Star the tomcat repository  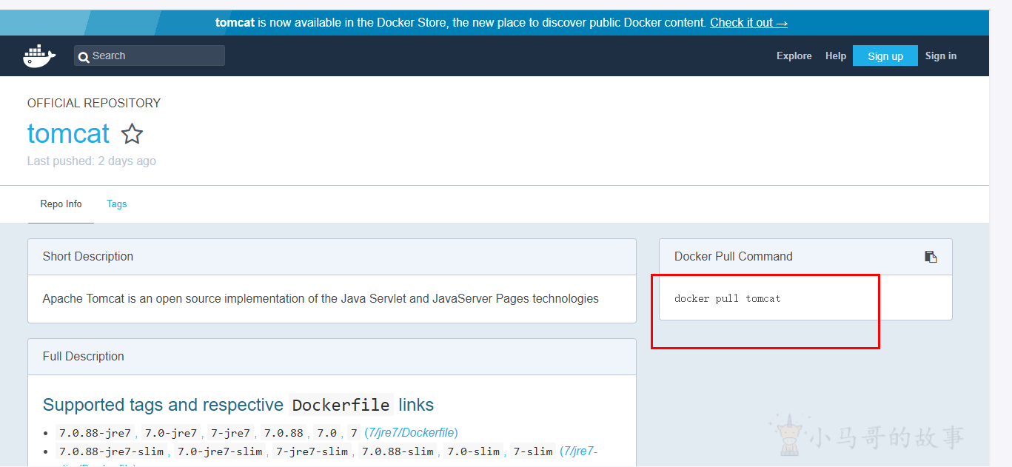point(132,134)
